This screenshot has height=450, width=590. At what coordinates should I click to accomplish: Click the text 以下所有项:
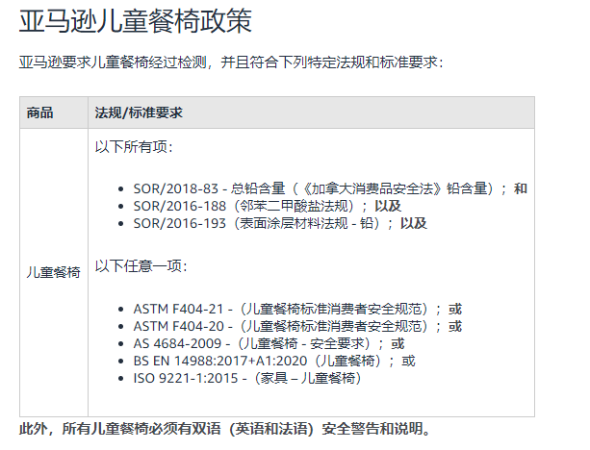coord(134,146)
